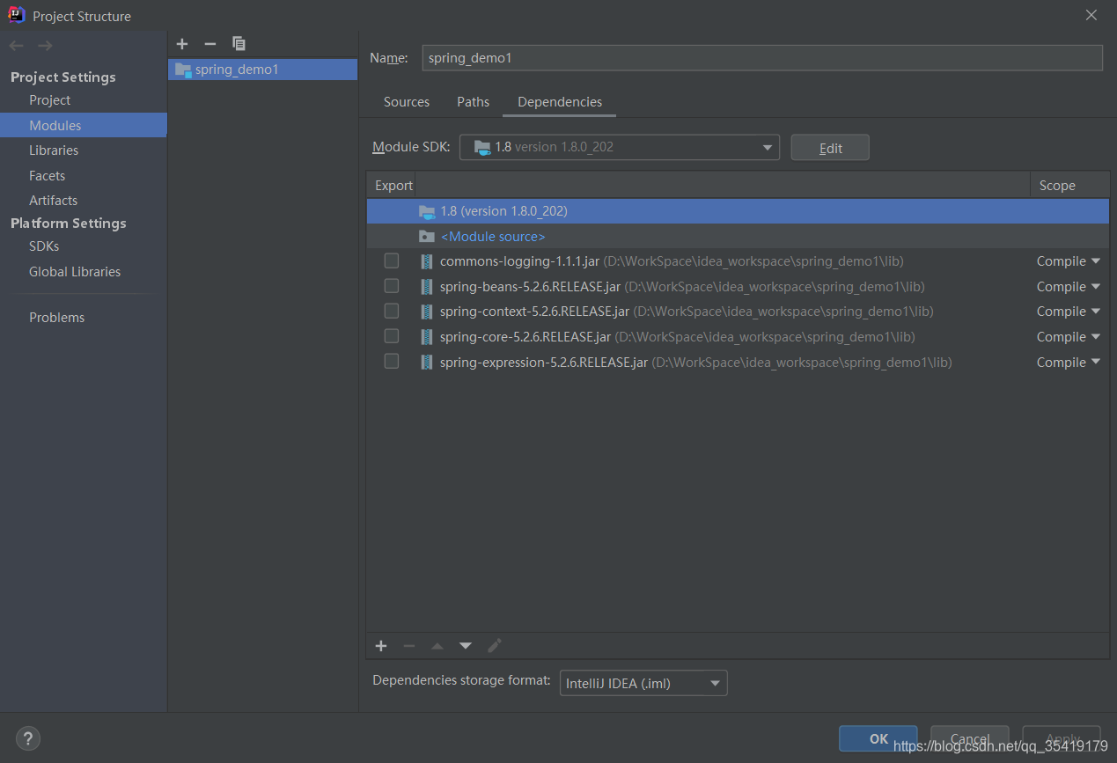
Task: Click the jar icon for spring-expression-5.2.6.RELEASE.jar
Action: click(427, 363)
